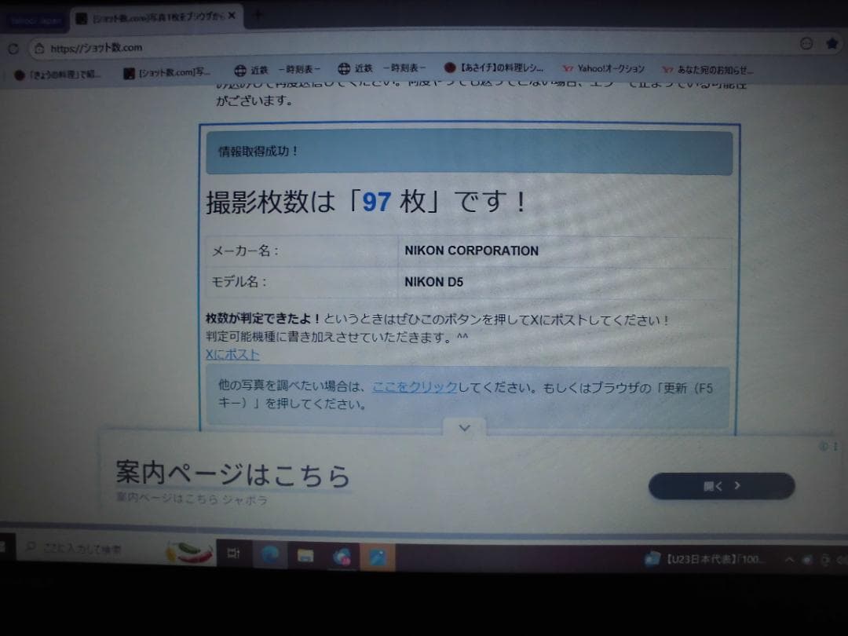Viewport: 848px width, 636px height.
Task: Open Task View from the taskbar
Action: tap(233, 555)
